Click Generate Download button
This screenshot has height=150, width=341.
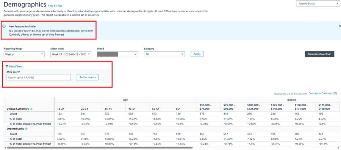pyautogui.click(x=319, y=54)
